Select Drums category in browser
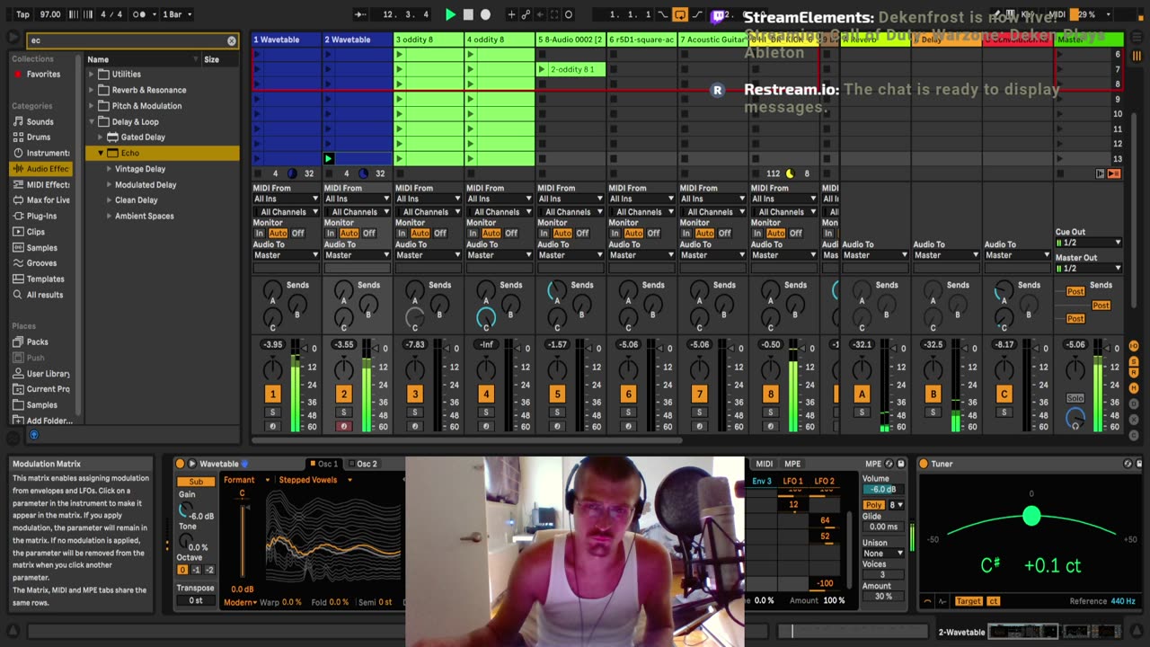 click(x=39, y=137)
